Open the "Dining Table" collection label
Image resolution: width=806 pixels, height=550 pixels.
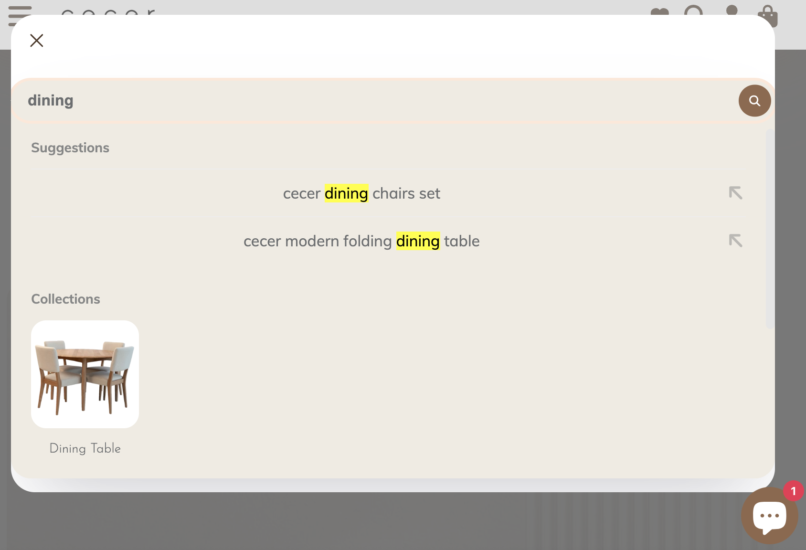click(85, 448)
